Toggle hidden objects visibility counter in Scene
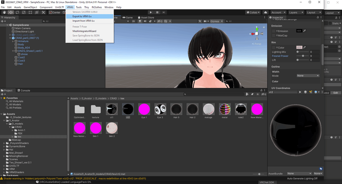Image resolution: width=342 pixels, height=184 pixels. click(160, 21)
